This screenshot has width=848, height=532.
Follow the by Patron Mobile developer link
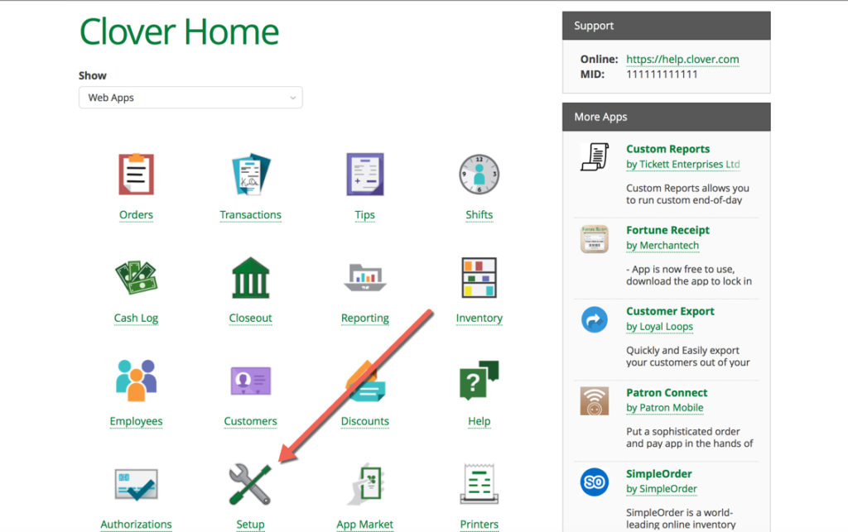(665, 408)
